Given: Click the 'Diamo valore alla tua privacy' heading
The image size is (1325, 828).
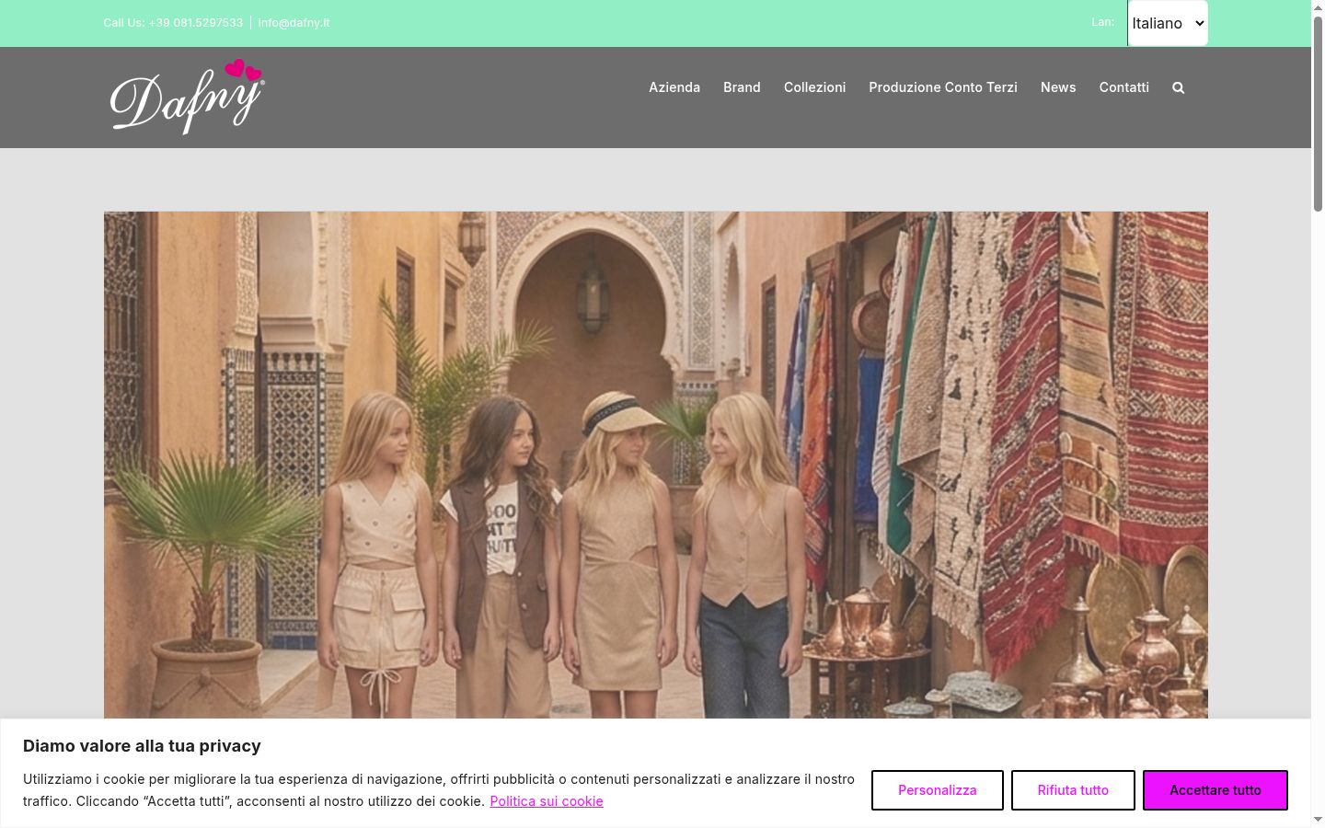Looking at the screenshot, I should click(142, 746).
